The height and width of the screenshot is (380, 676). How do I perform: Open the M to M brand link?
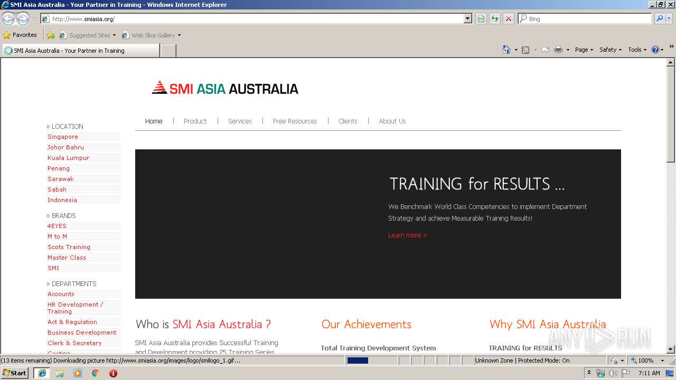(x=57, y=236)
